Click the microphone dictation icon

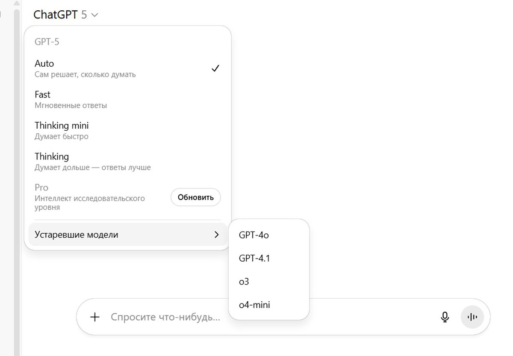445,317
